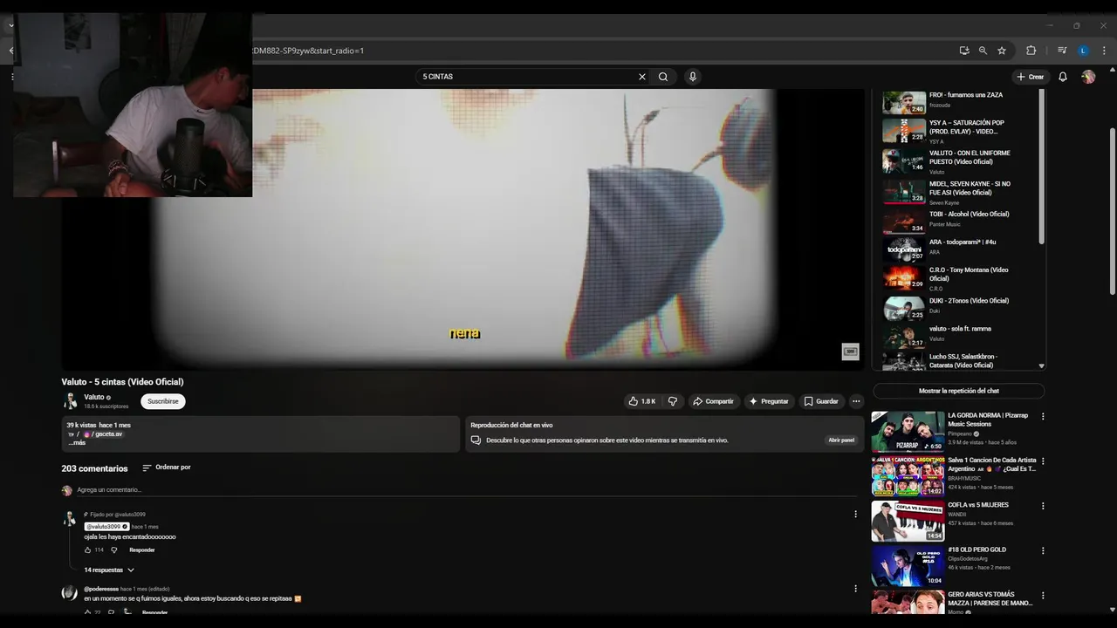Viewport: 1117px width, 628px height.
Task: Like the pinned comment with 114 likes
Action: tap(88, 549)
